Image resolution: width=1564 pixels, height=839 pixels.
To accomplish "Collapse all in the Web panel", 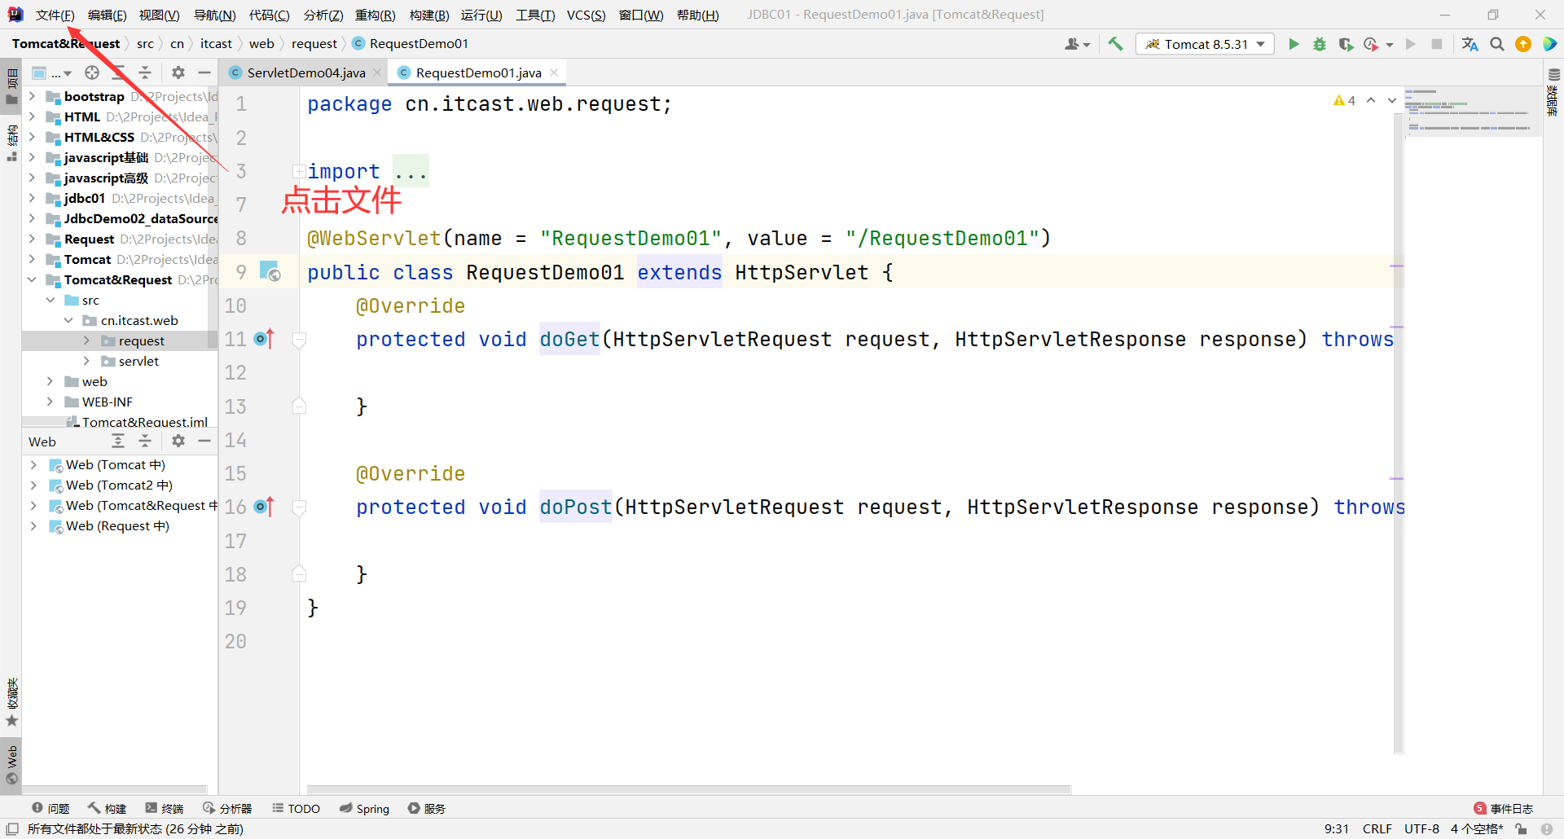I will click(145, 441).
